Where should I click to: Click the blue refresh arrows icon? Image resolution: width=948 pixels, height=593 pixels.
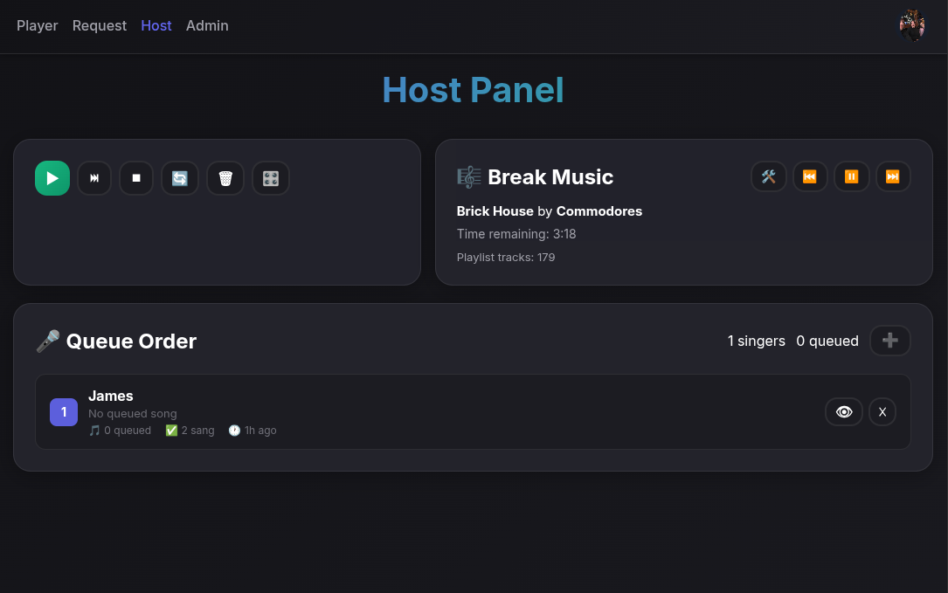[x=180, y=178]
